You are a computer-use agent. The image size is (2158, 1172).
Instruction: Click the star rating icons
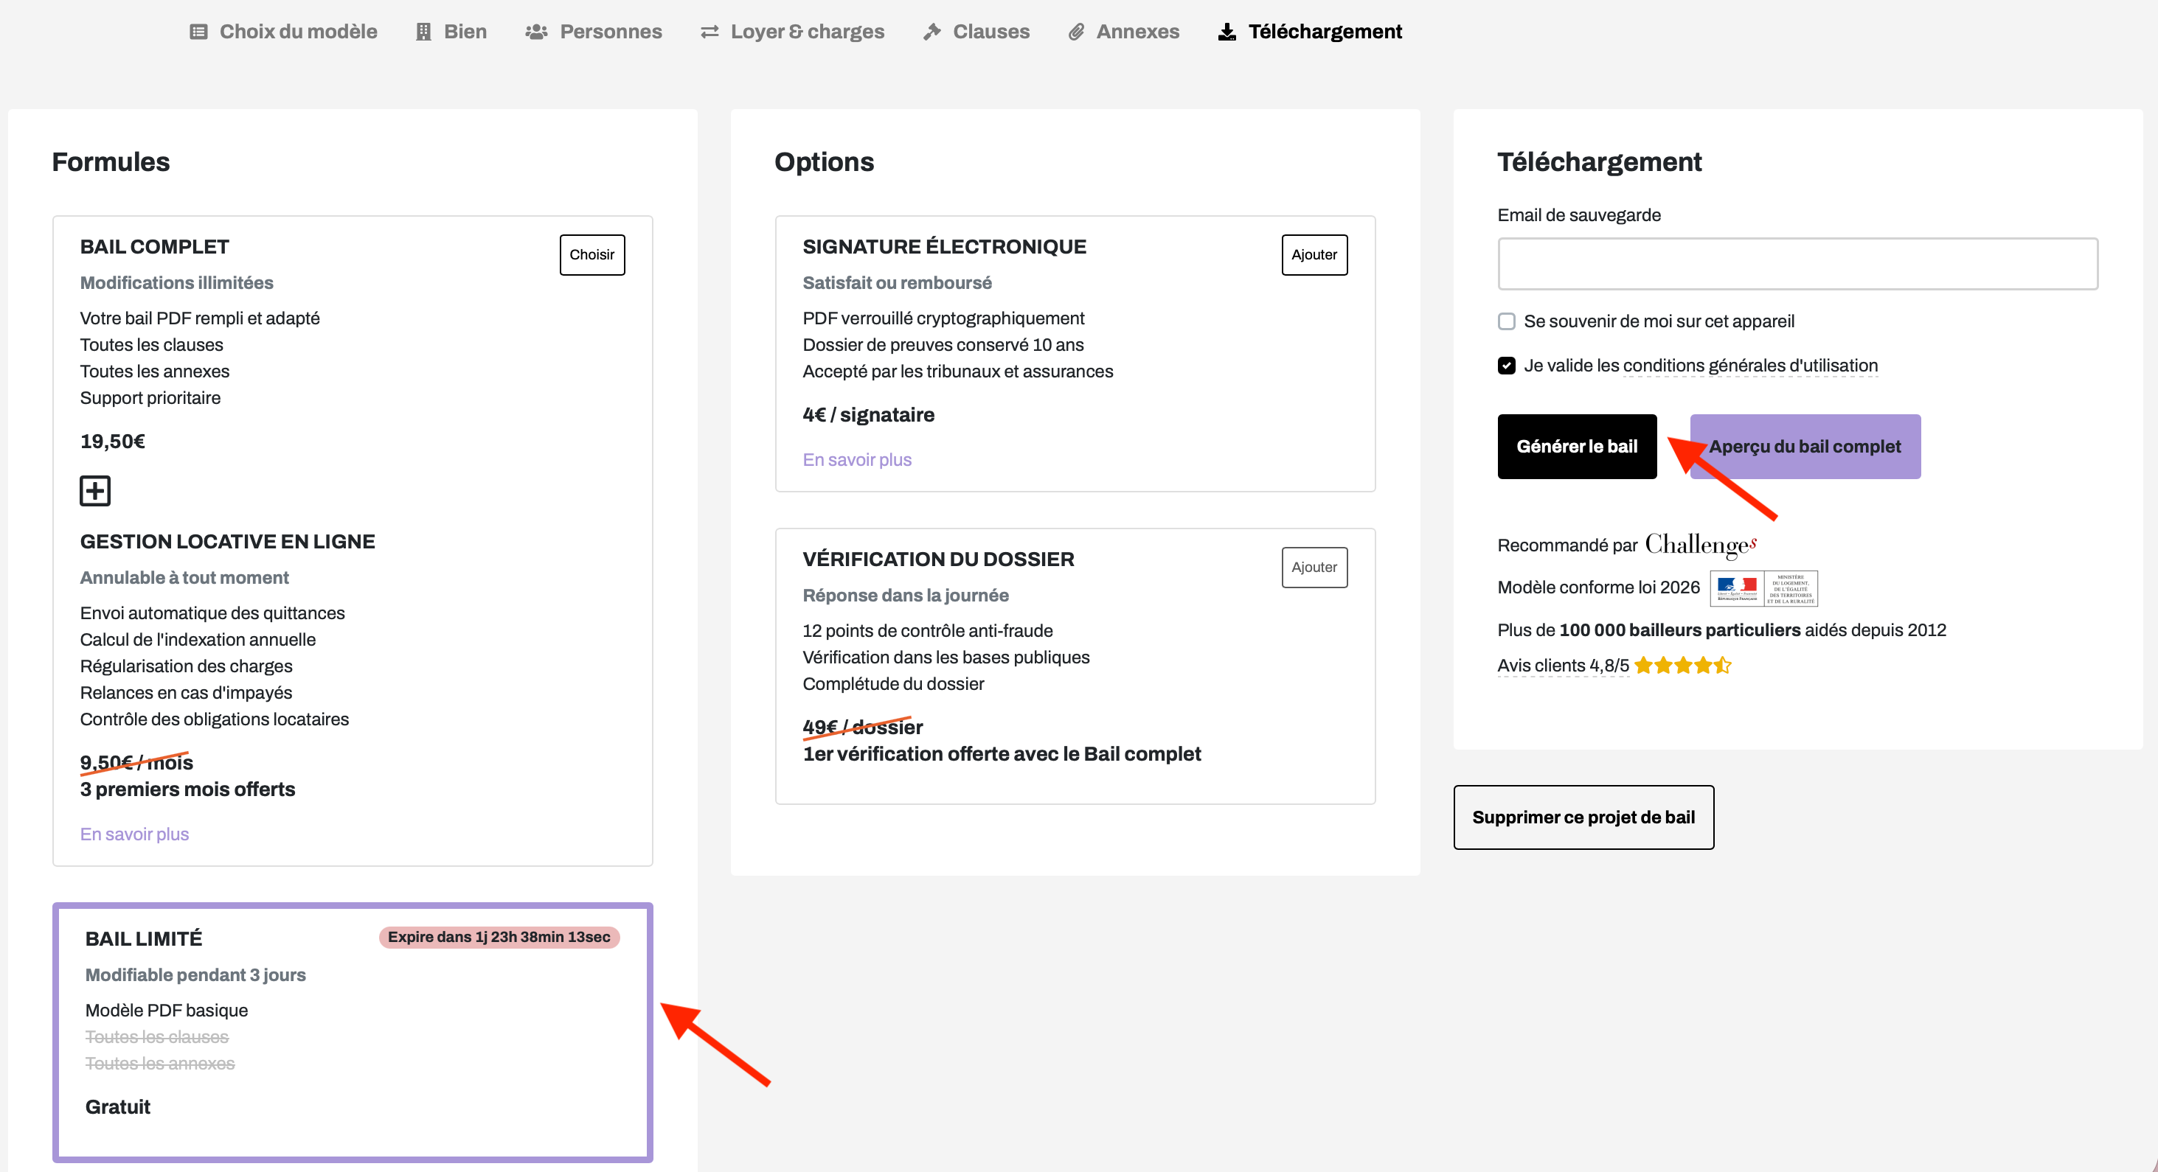(1682, 666)
